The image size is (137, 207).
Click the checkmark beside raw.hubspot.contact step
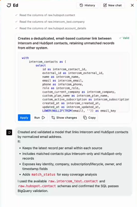(17, 15)
